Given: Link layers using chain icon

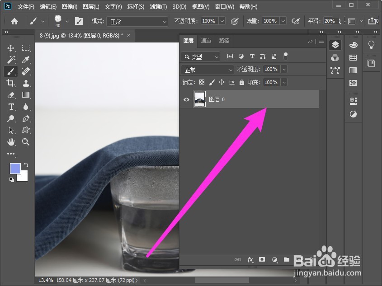Looking at the screenshot, I should point(237,259).
